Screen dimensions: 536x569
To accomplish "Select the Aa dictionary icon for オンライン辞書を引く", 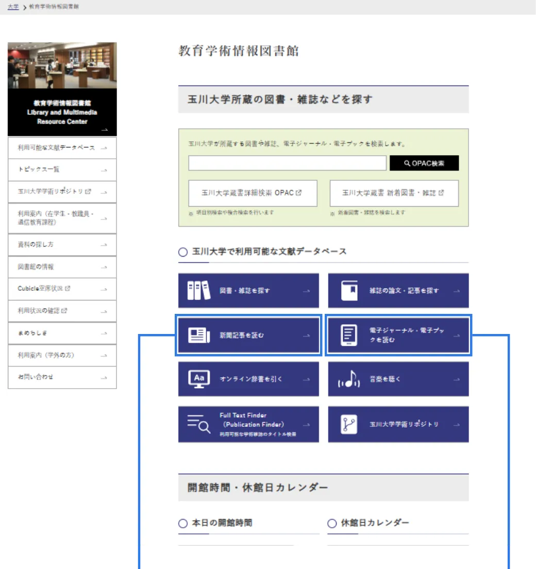I will click(x=198, y=379).
